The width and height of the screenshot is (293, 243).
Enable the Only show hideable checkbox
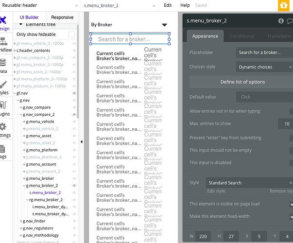coord(71,34)
